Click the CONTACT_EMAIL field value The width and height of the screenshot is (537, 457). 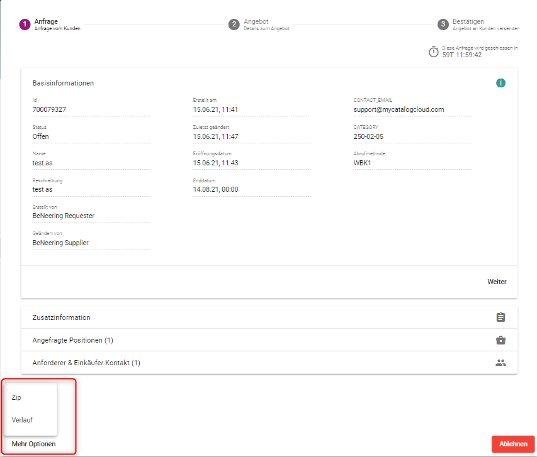tap(399, 109)
